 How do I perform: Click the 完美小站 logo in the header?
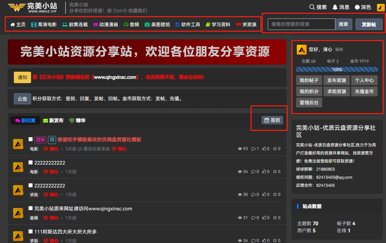[32, 7]
